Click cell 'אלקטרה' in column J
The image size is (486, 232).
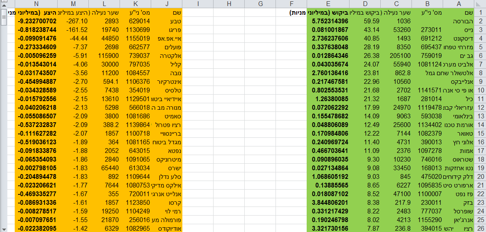click(167, 56)
